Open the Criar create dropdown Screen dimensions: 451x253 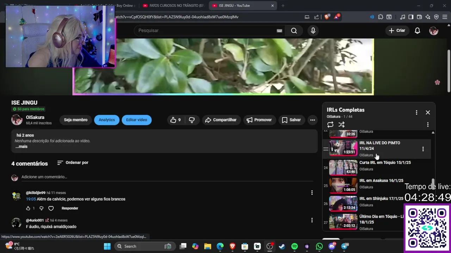point(397,31)
